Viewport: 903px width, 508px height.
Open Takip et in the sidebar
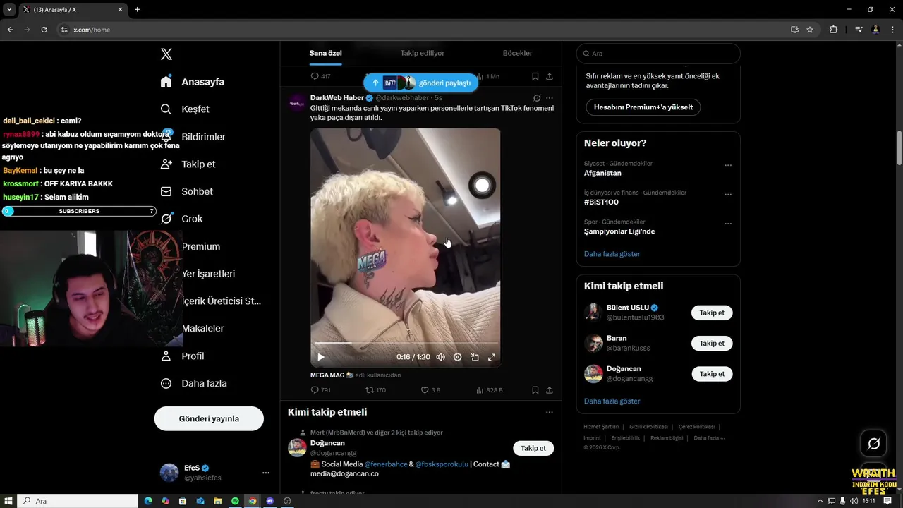(x=188, y=164)
